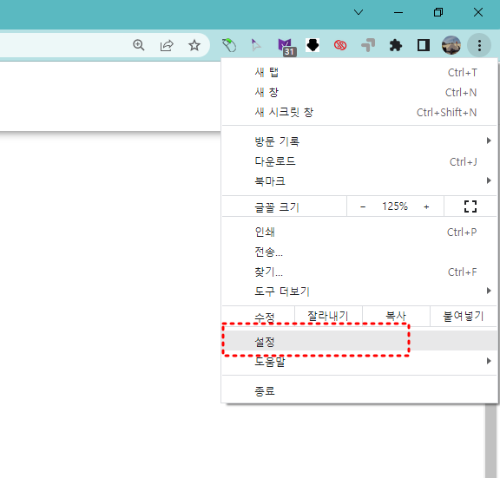Viewport: 500px width, 478px height.
Task: Open the tab search chevron in title bar
Action: click(x=359, y=12)
